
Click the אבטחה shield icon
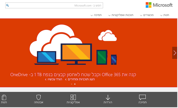[x=38, y=97]
